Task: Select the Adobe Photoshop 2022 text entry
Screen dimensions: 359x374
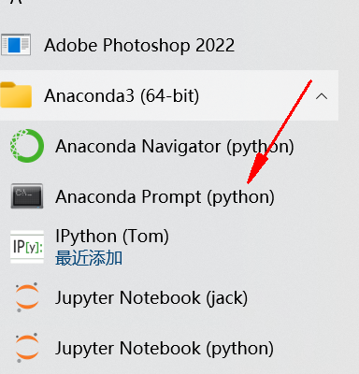Action: coord(139,45)
